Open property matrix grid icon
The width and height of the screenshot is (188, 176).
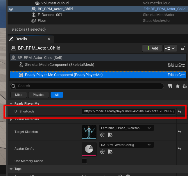tap(170, 86)
